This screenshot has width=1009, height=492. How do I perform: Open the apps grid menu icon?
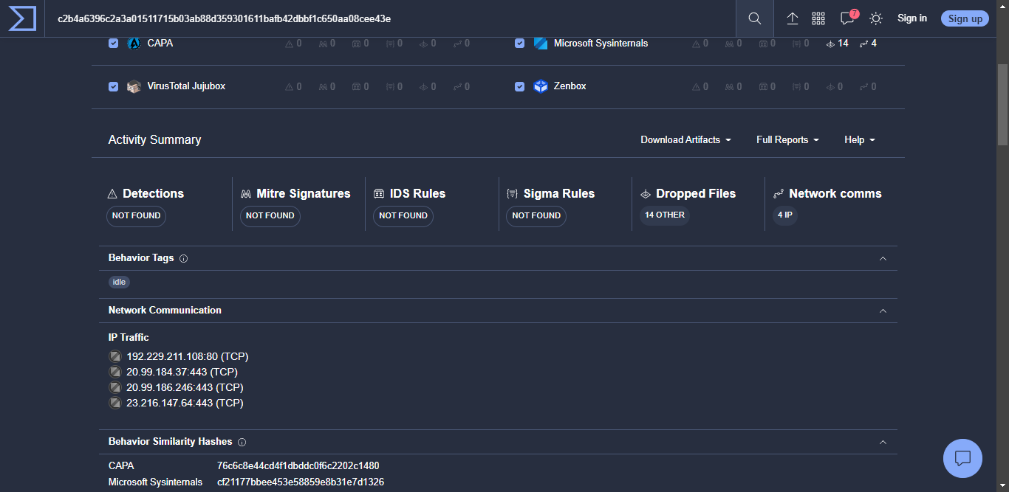818,18
